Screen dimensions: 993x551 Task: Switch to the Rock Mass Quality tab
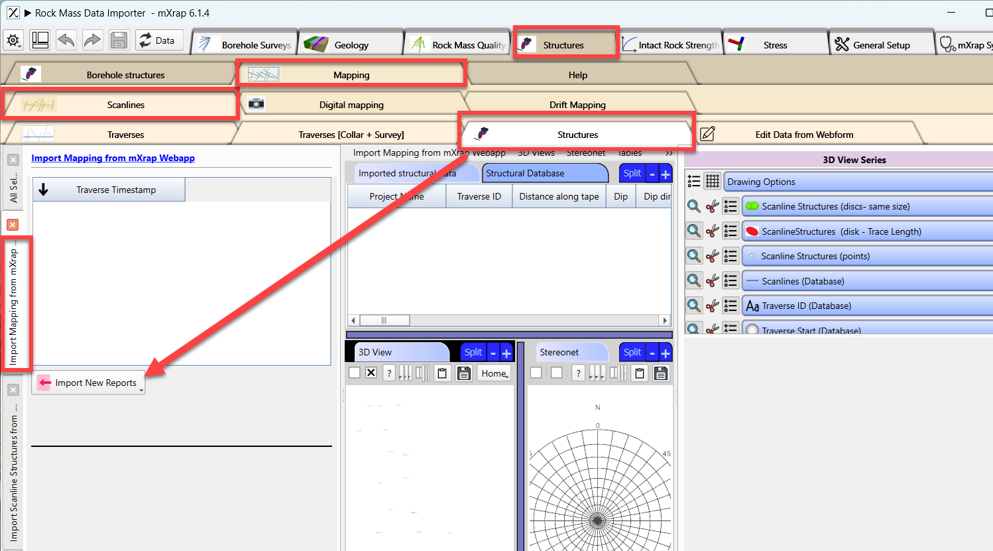pyautogui.click(x=457, y=45)
